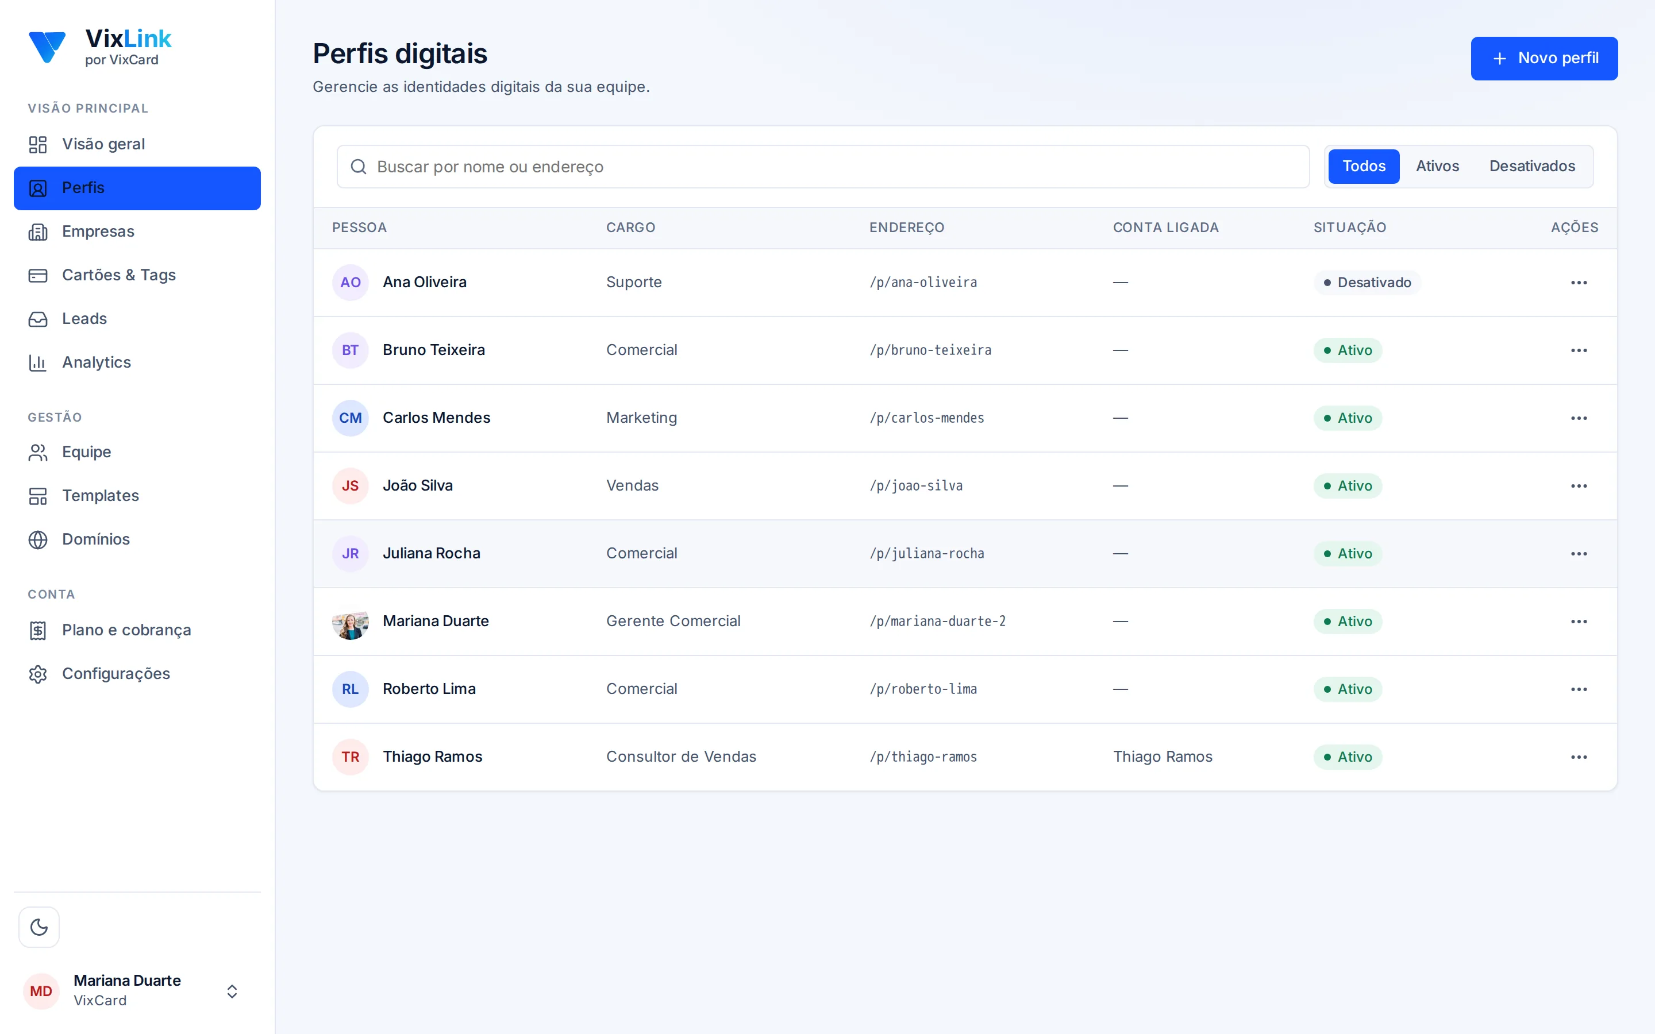Screen dimensions: 1655x1034
Task: Create a new profile with Novo perfil
Action: point(1544,58)
